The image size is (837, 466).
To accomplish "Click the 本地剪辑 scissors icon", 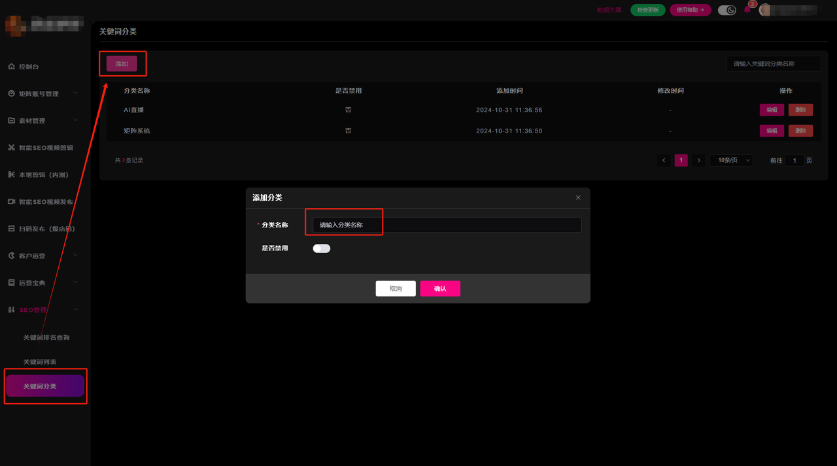I will point(11,175).
